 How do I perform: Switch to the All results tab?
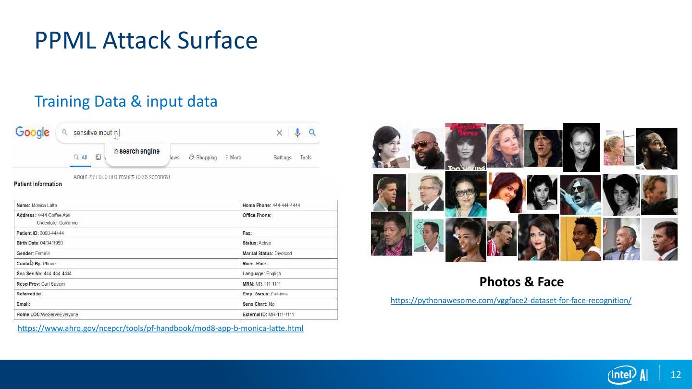(80, 158)
